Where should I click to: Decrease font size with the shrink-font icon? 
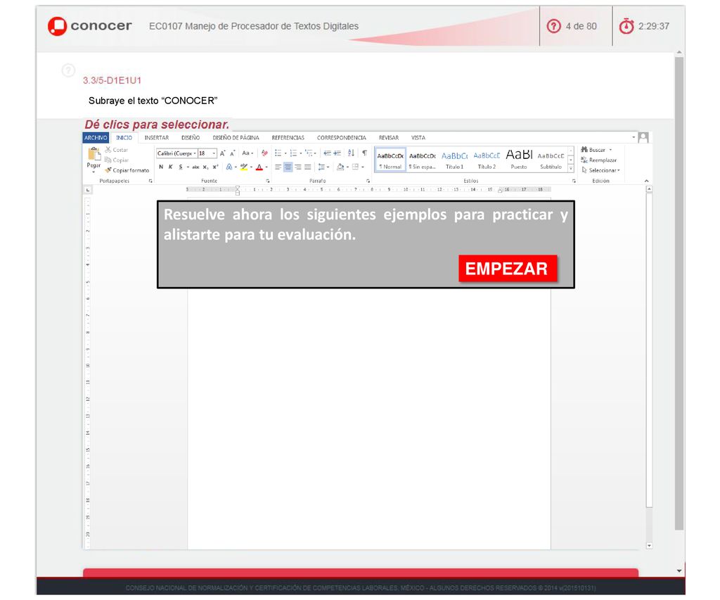[232, 153]
